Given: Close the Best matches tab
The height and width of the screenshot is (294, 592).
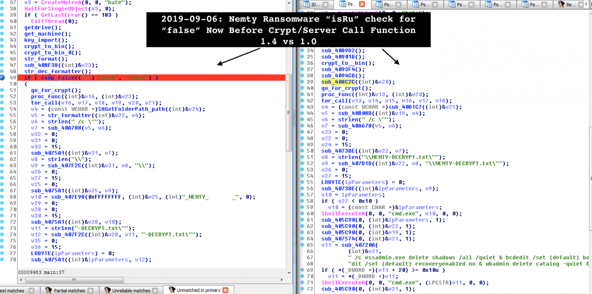Looking at the screenshot, I should pyautogui.click(x=31, y=290).
